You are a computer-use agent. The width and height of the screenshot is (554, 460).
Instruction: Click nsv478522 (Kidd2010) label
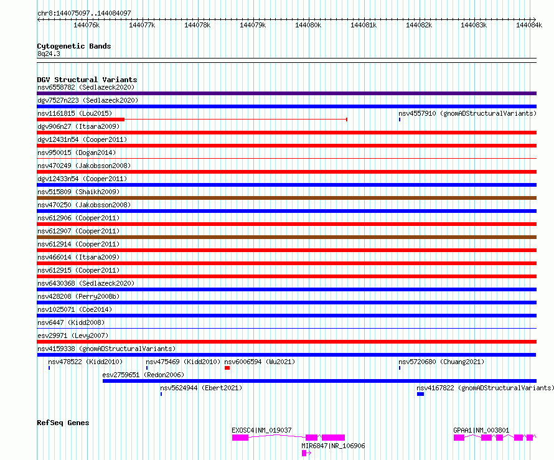tap(85, 362)
